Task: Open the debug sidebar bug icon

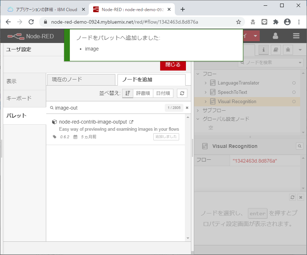Action: click(288, 50)
